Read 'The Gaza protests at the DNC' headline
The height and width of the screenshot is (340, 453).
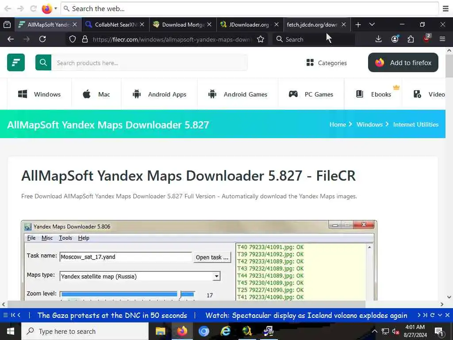click(x=112, y=315)
